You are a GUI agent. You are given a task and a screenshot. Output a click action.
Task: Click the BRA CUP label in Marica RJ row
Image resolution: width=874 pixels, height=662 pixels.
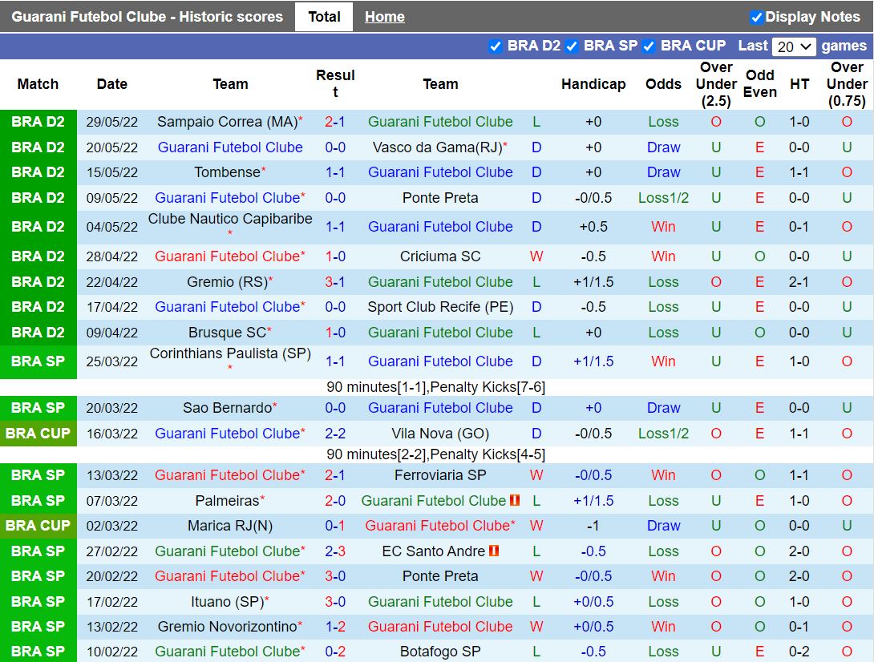coord(38,526)
